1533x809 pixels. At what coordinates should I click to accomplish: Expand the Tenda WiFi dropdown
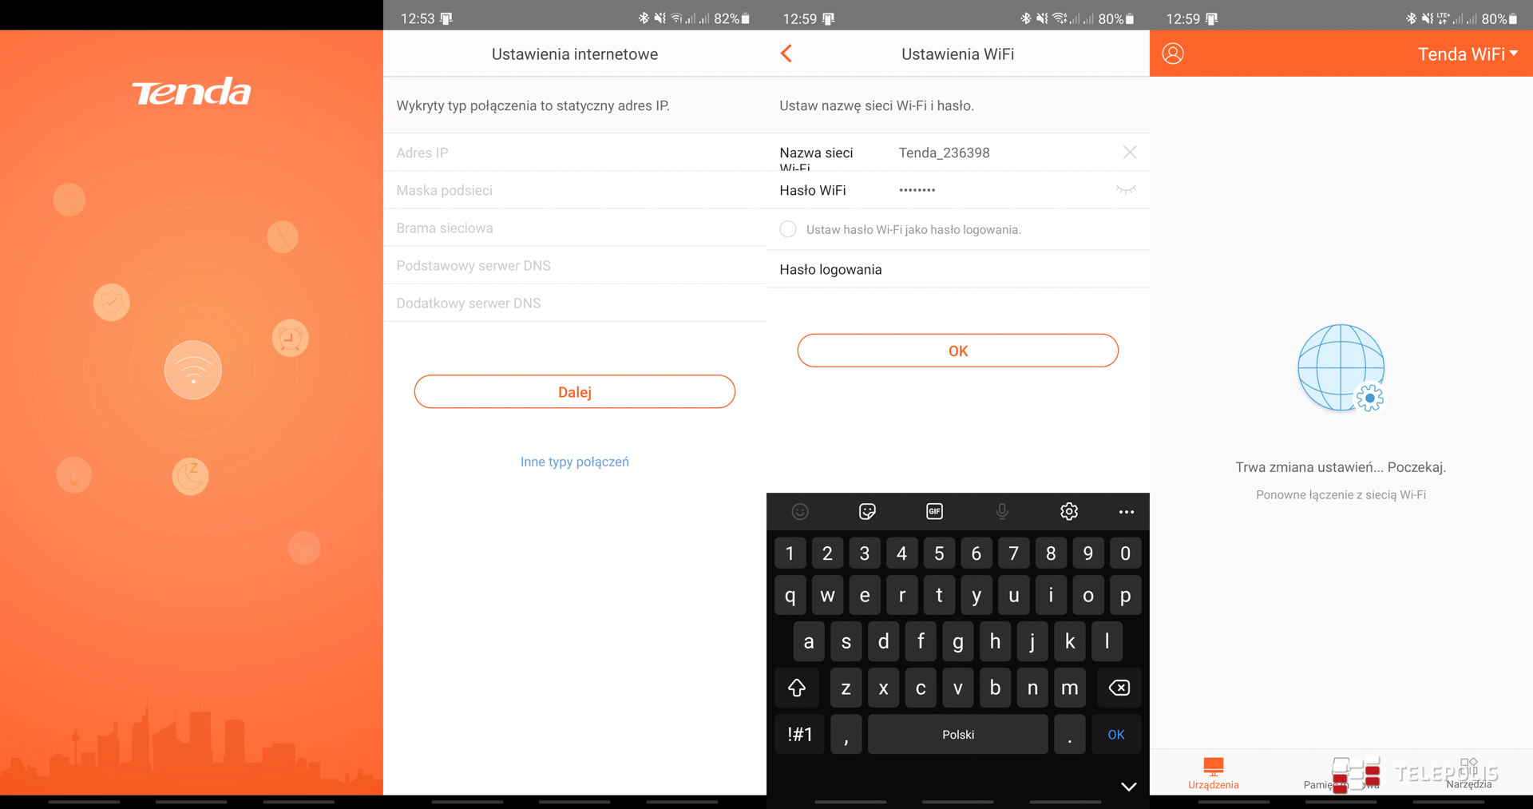(x=1468, y=54)
